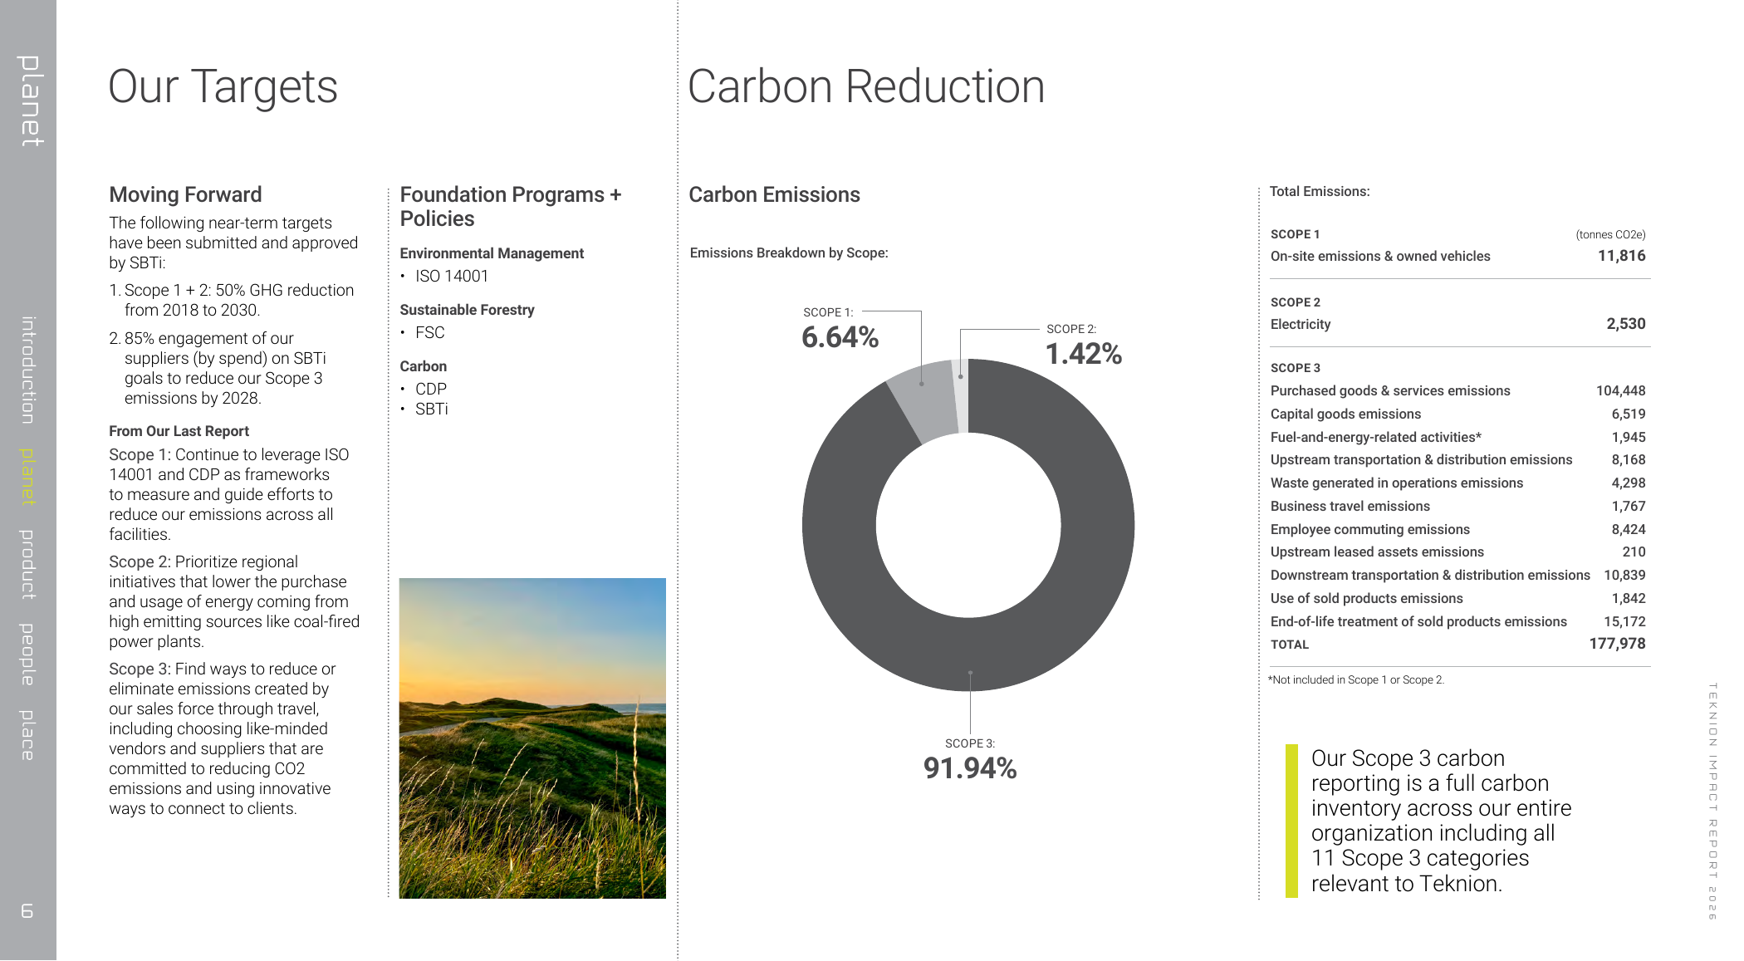
Task: Select the 'Our Targets' page heading
Action: (x=223, y=87)
